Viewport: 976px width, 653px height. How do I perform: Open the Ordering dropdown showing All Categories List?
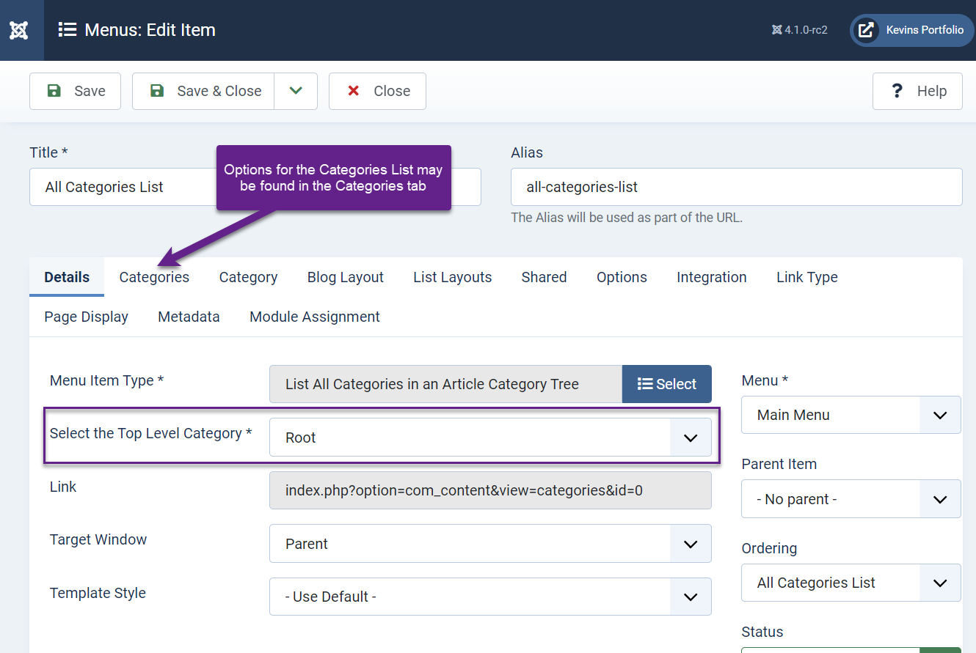[851, 583]
